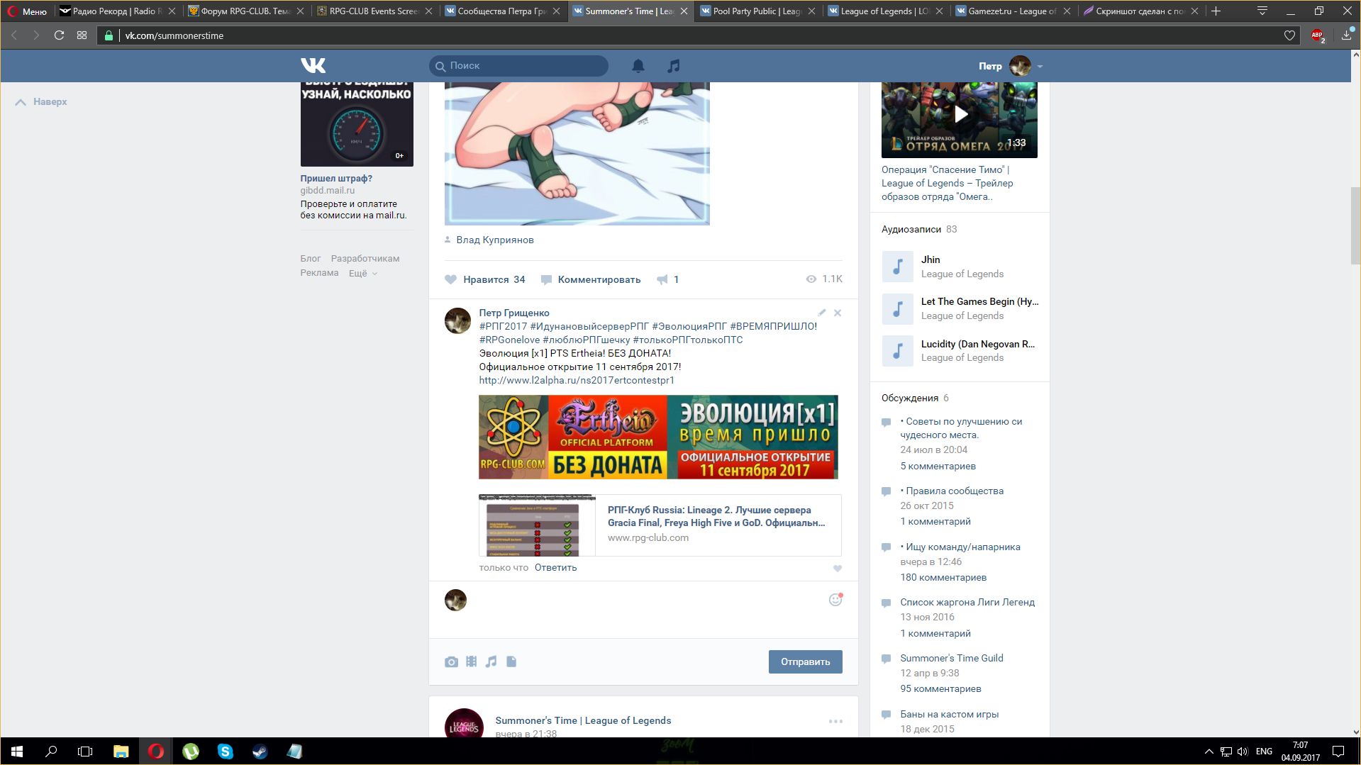Open VK music note icon in header
This screenshot has height=765, width=1361.
click(674, 66)
